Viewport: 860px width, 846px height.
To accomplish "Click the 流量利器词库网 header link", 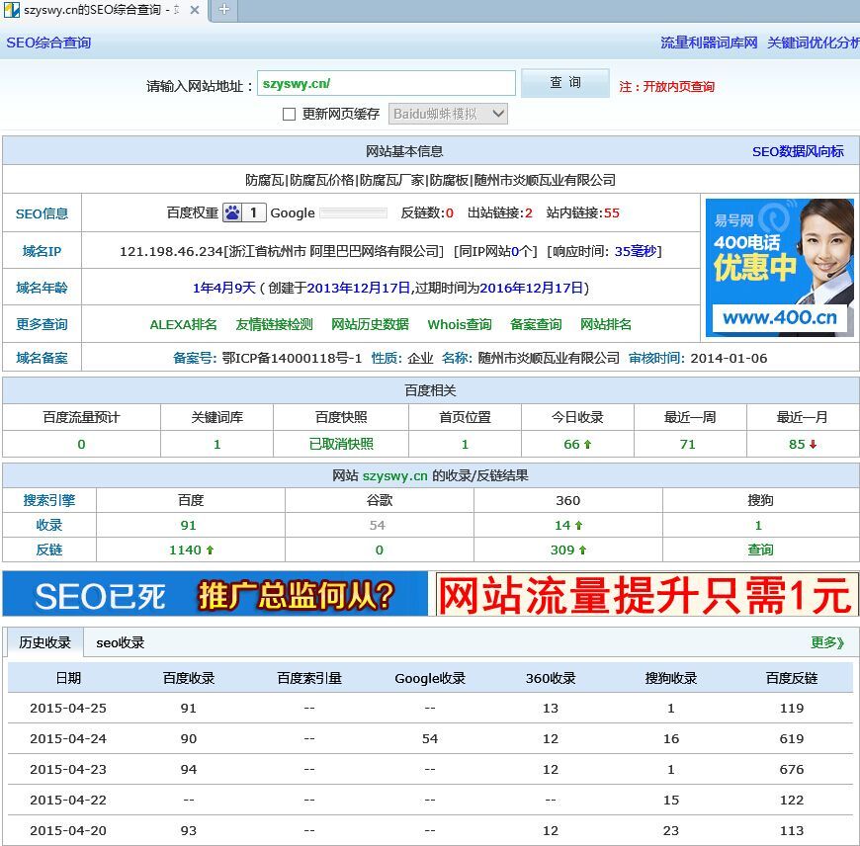I will [x=709, y=42].
